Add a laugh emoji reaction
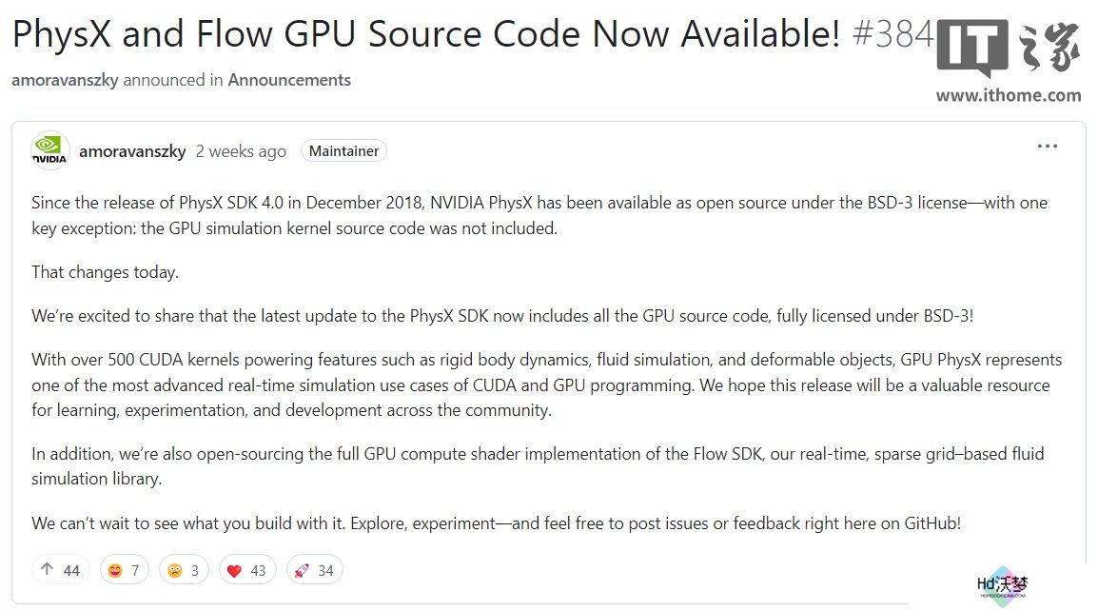The width and height of the screenshot is (1098, 611). point(124,570)
